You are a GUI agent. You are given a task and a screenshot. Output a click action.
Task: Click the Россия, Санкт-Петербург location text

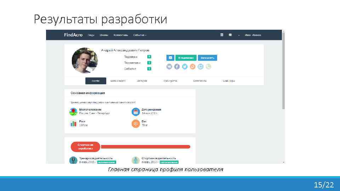click(94, 113)
